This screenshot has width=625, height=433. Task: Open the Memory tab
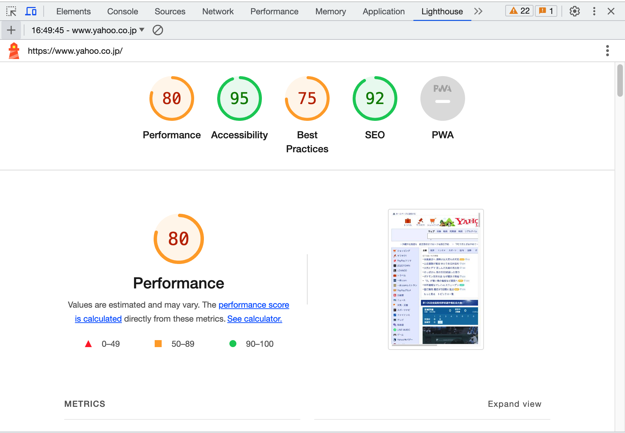click(330, 11)
